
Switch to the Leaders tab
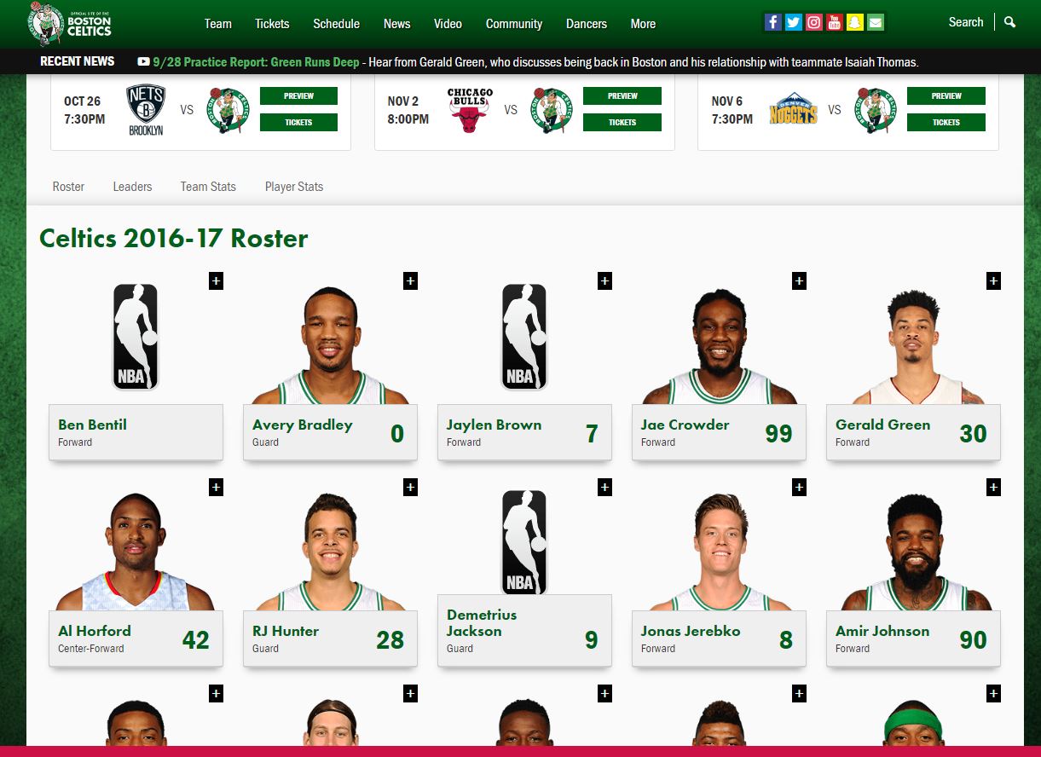(x=132, y=187)
